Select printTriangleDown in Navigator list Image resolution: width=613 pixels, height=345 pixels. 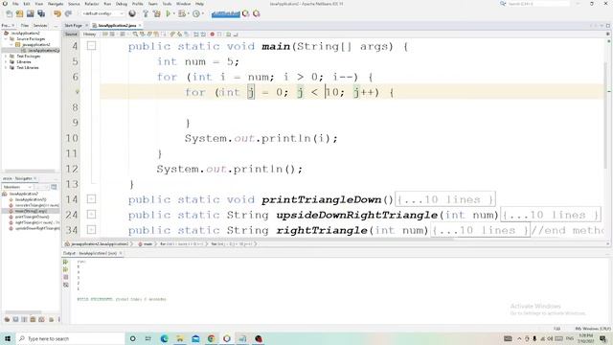pyautogui.click(x=32, y=217)
